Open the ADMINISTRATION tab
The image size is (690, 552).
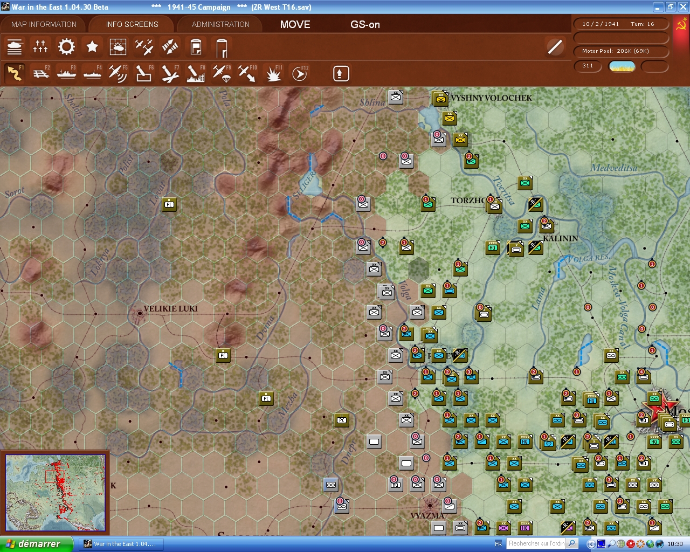[x=220, y=24]
